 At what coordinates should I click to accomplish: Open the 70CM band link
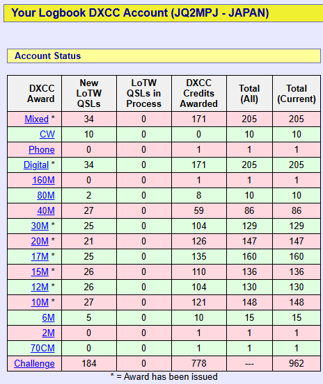click(42, 349)
